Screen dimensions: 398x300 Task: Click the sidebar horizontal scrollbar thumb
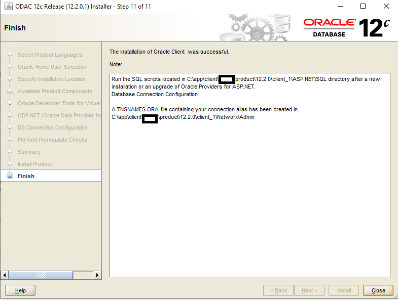click(41, 275)
